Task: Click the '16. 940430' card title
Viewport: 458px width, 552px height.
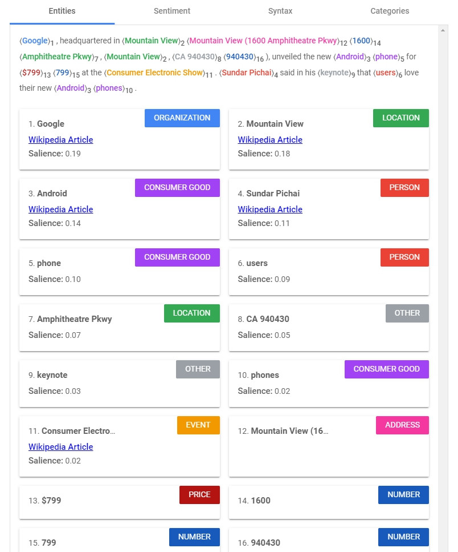Action: pyautogui.click(x=259, y=543)
